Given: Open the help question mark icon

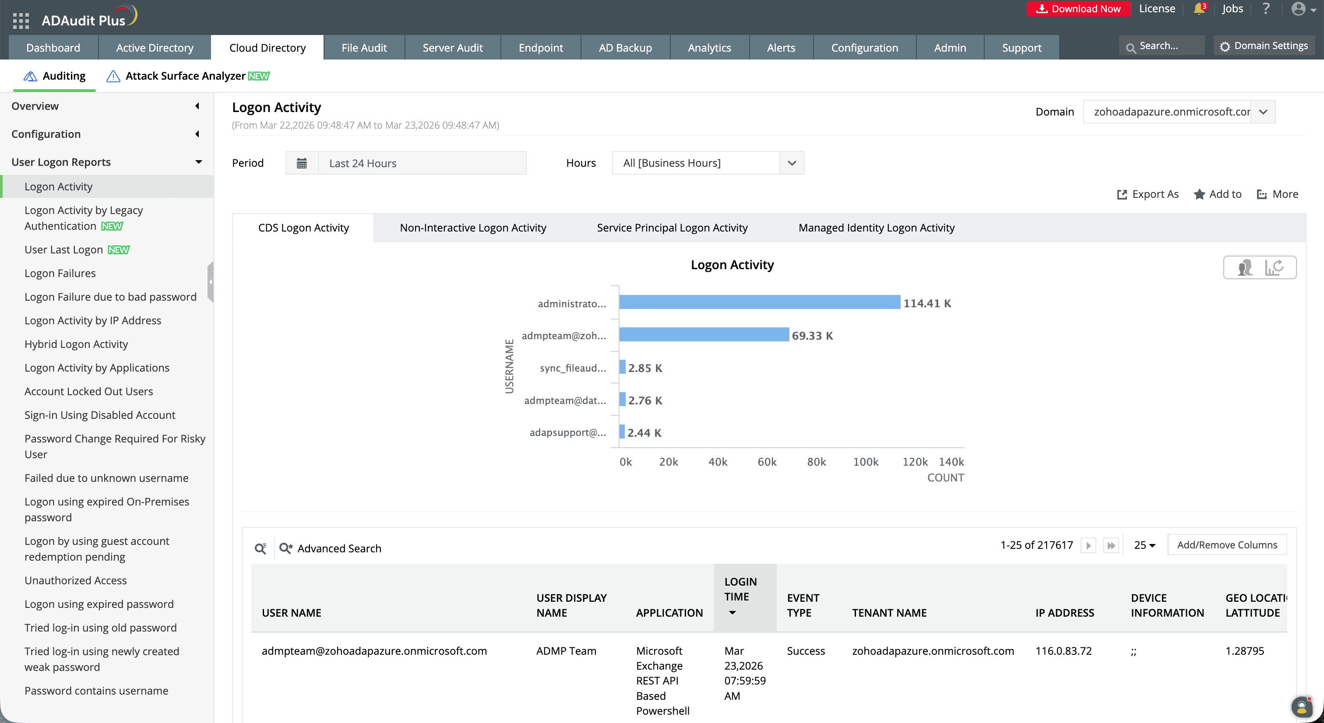Looking at the screenshot, I should (x=1267, y=9).
